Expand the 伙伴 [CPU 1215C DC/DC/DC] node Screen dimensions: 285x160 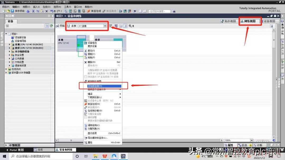pos(9,48)
